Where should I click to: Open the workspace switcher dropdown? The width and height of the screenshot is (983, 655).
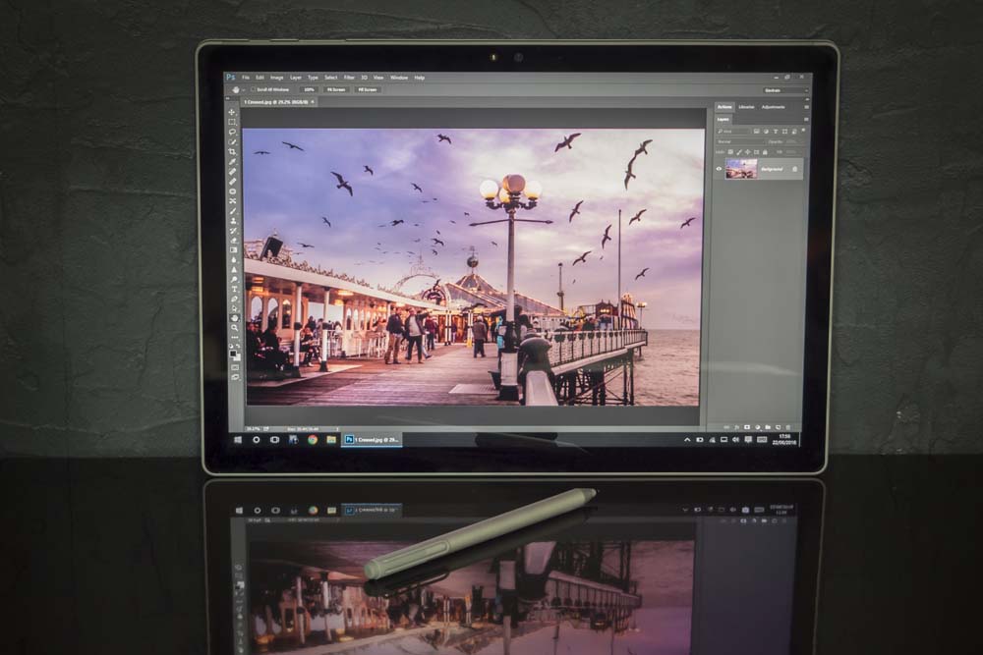click(x=785, y=90)
